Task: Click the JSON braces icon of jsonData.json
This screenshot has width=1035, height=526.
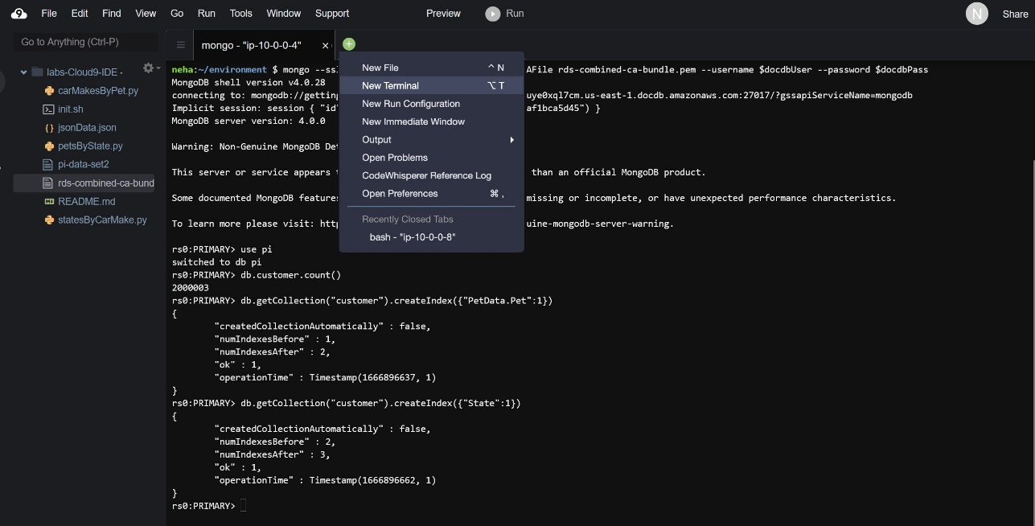Action: [x=49, y=128]
